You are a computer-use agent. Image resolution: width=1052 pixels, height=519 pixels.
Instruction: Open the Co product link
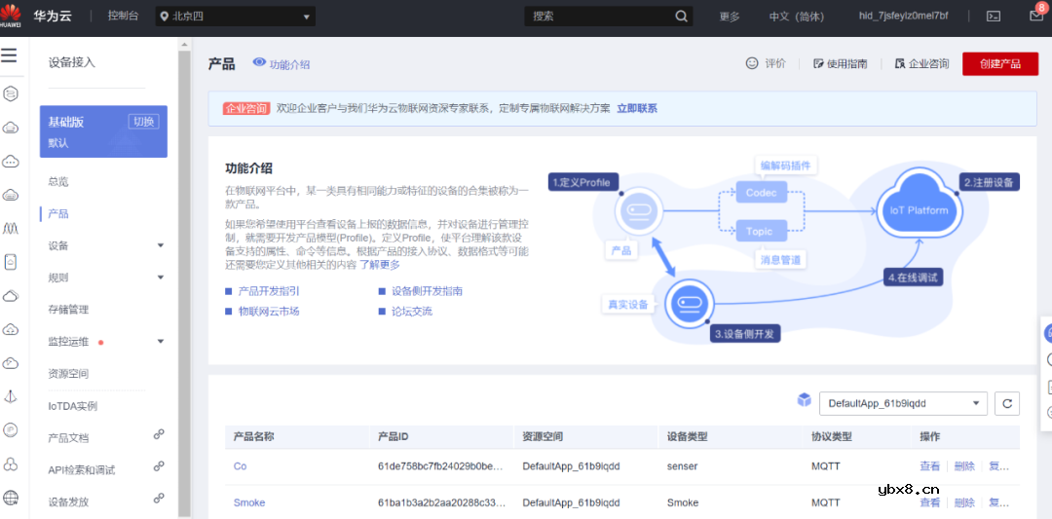click(241, 466)
